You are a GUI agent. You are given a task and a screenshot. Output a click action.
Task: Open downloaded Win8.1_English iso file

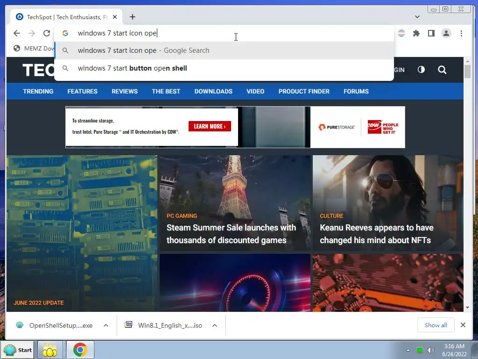point(164,325)
